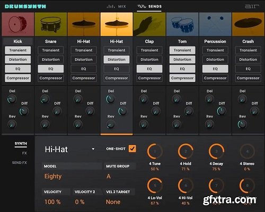Switch to the SENDS tab
Viewport: 265px width, 212px height.
pyautogui.click(x=149, y=6)
